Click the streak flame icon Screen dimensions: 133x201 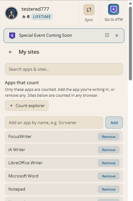(x=24, y=17)
